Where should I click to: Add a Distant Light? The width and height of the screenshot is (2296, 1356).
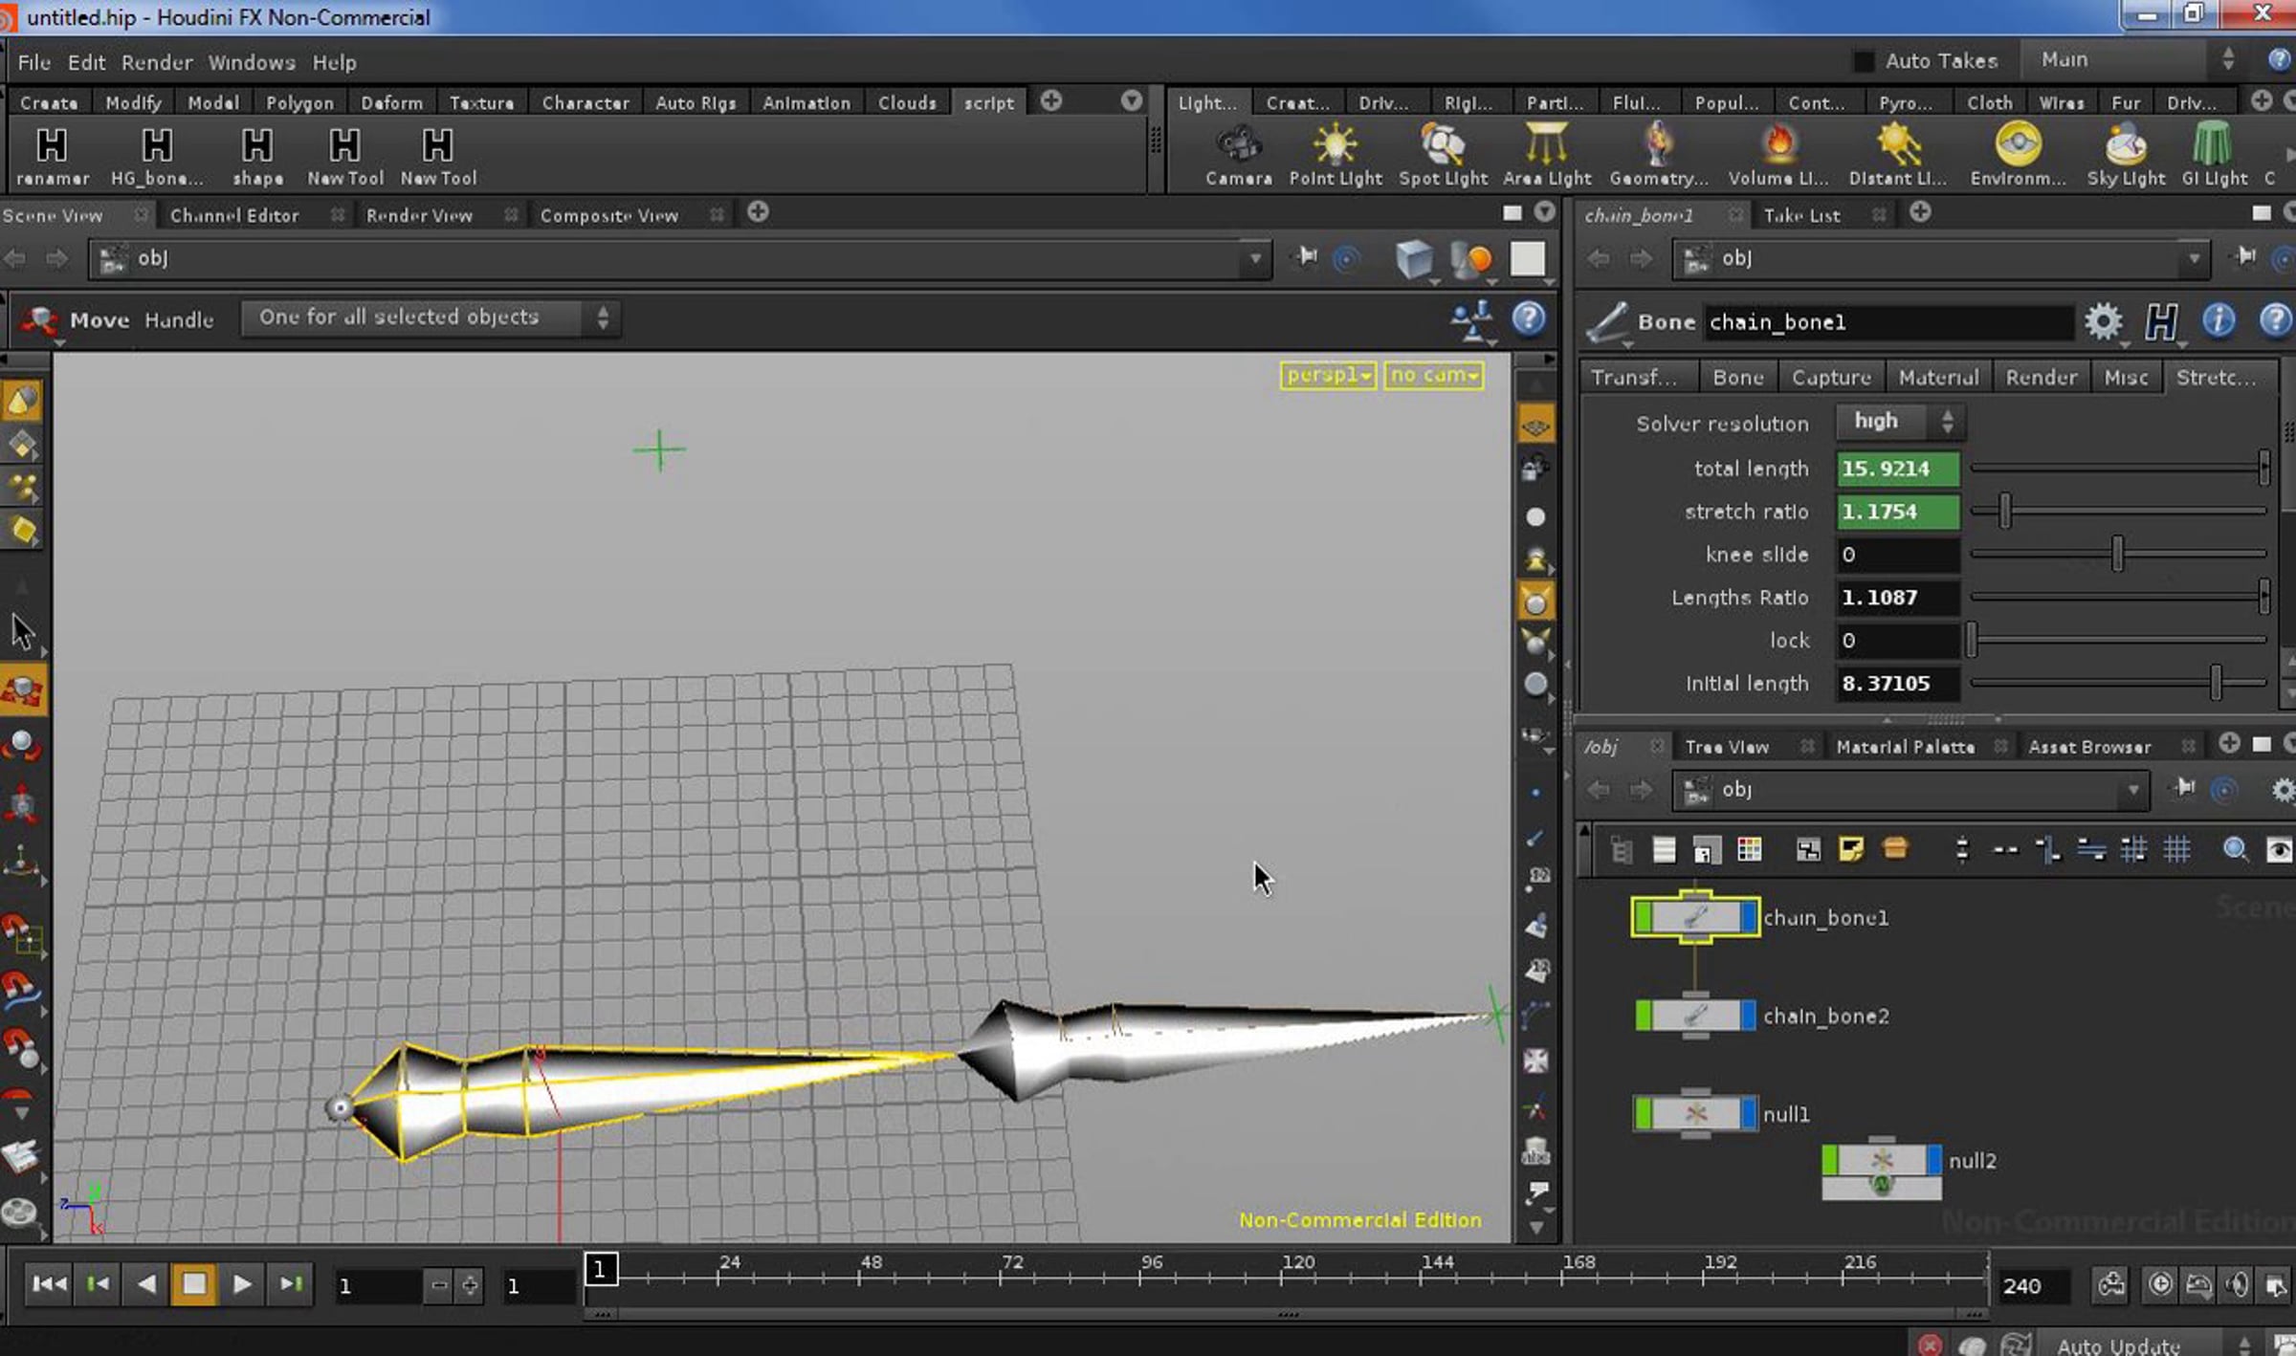click(1898, 155)
